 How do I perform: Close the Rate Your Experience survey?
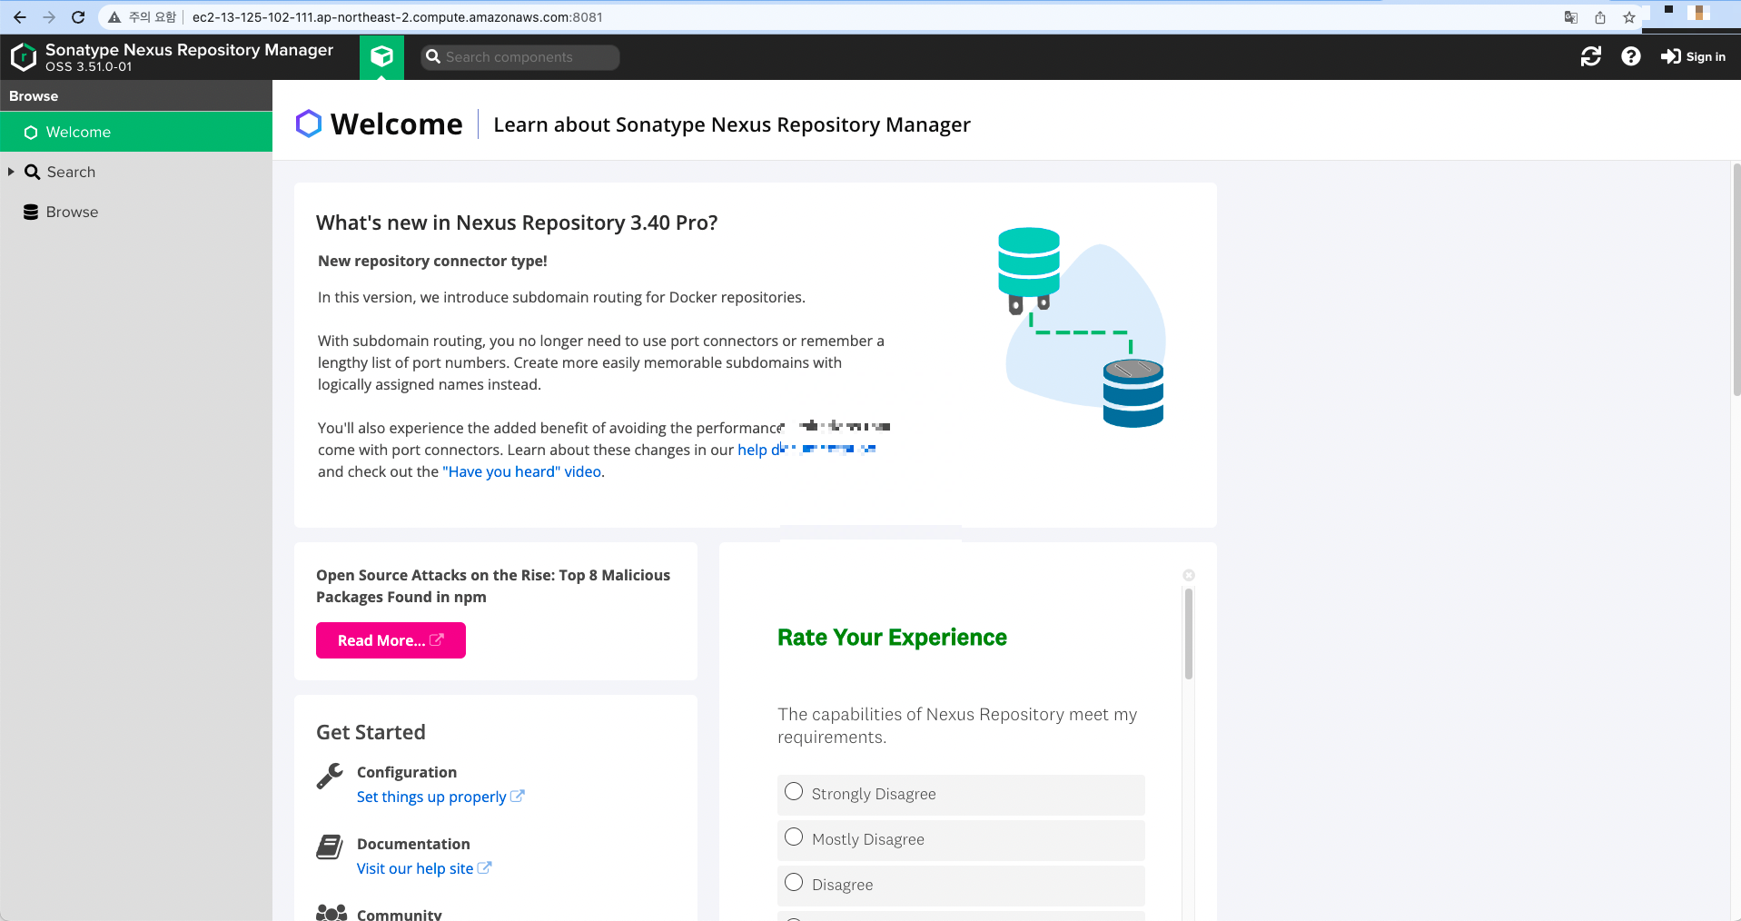[1189, 575]
